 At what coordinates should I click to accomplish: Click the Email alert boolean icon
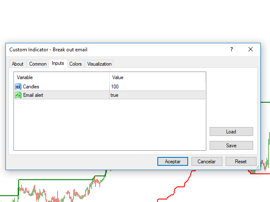pyautogui.click(x=18, y=95)
